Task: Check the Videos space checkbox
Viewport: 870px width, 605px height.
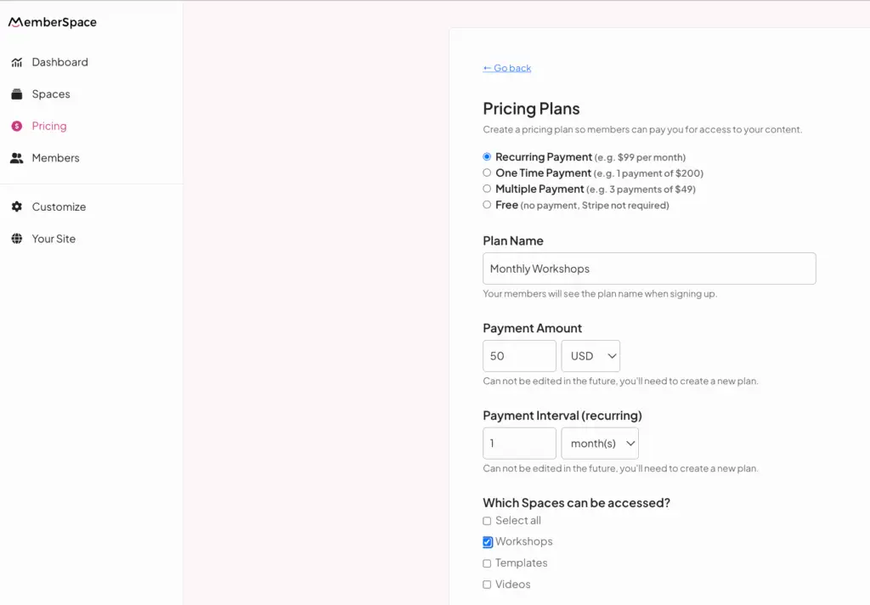Action: [487, 584]
